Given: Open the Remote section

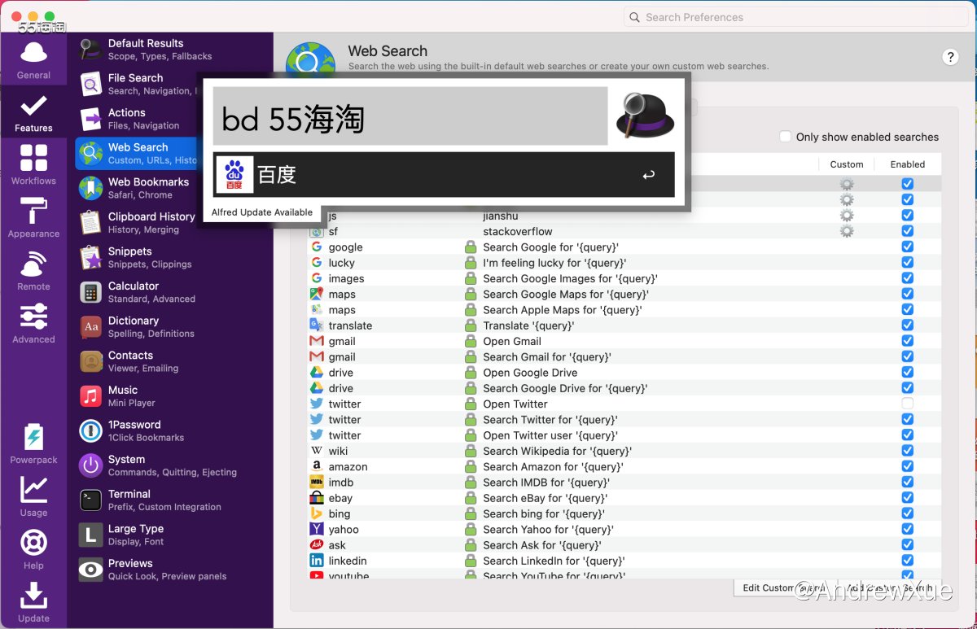Looking at the screenshot, I should (33, 271).
